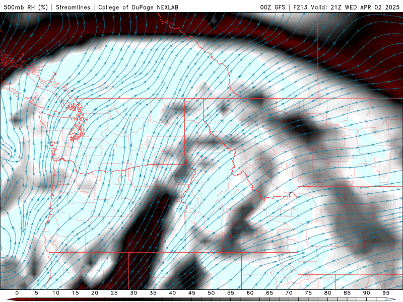
Task: Click colorbar tick label "60"
Action: (x=250, y=293)
